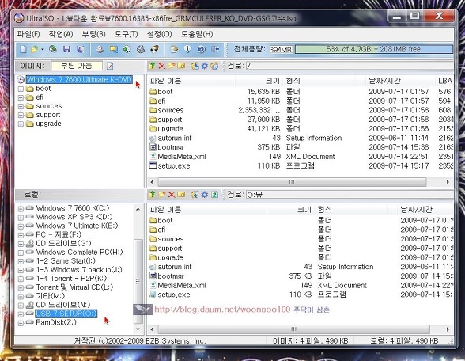
Task: Mount image to virtual drive icon
Action: [x=141, y=49]
